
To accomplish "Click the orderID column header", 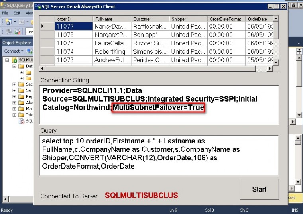I will pyautogui.click(x=74, y=19).
